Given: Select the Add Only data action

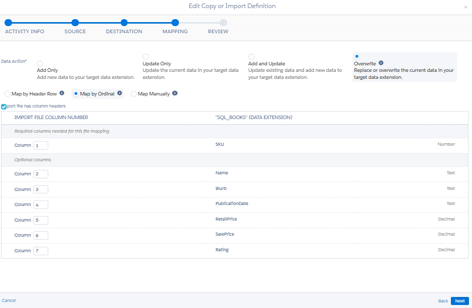Looking at the screenshot, I should [x=40, y=64].
